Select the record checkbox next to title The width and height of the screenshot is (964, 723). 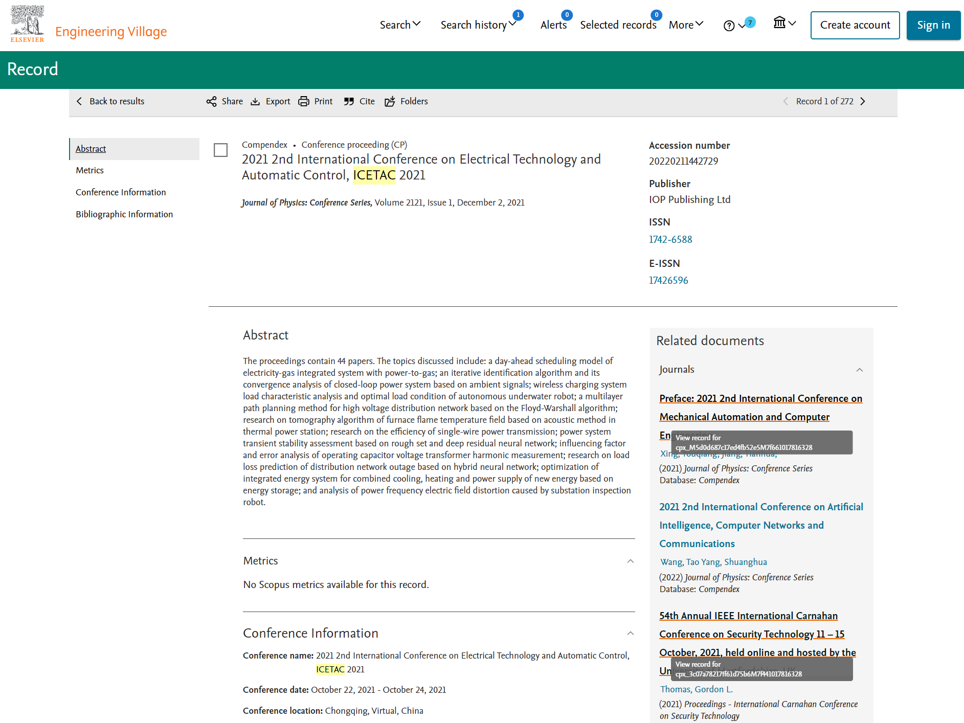220,150
